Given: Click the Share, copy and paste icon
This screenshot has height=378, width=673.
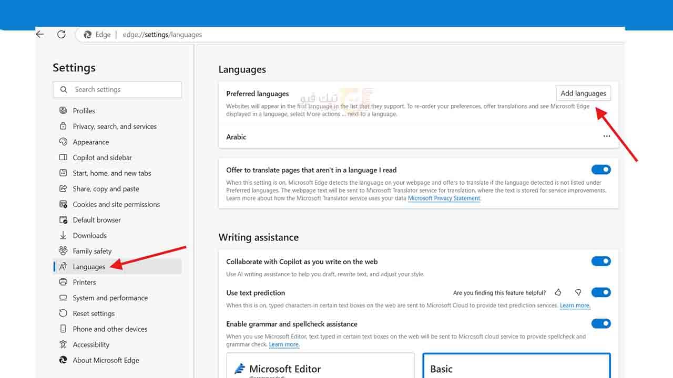Looking at the screenshot, I should tap(63, 188).
